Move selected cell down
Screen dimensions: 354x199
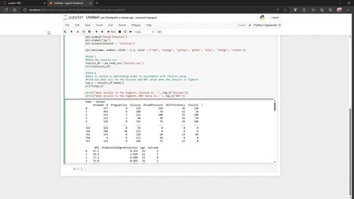click(x=102, y=32)
